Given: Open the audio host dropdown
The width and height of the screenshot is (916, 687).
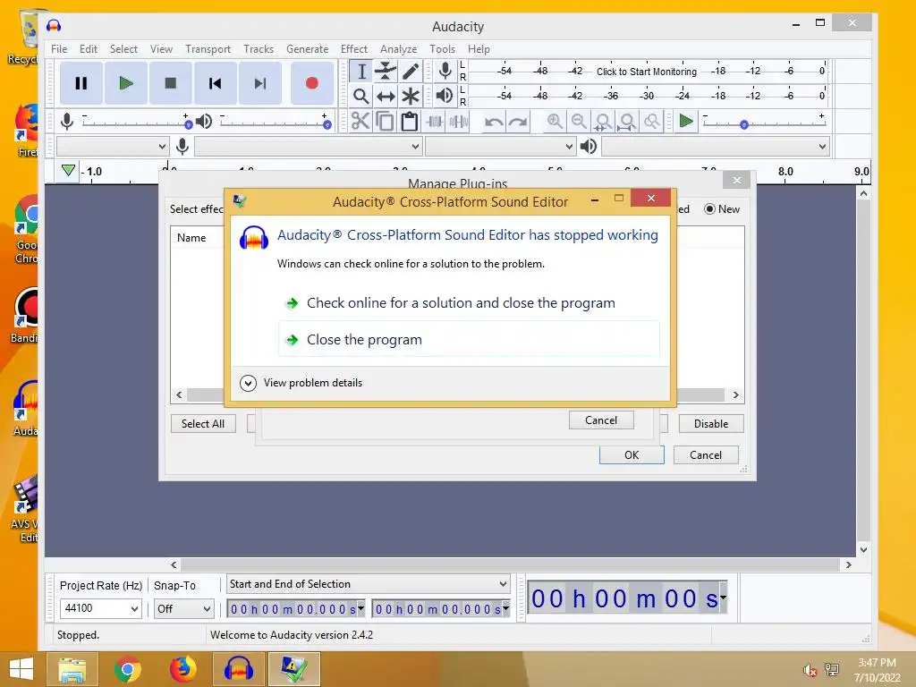Looking at the screenshot, I should pos(113,146).
